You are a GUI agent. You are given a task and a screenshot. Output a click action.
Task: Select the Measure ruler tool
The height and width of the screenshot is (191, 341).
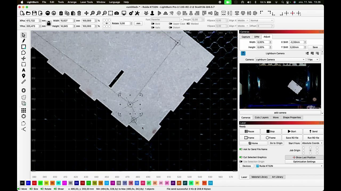[x=23, y=82]
